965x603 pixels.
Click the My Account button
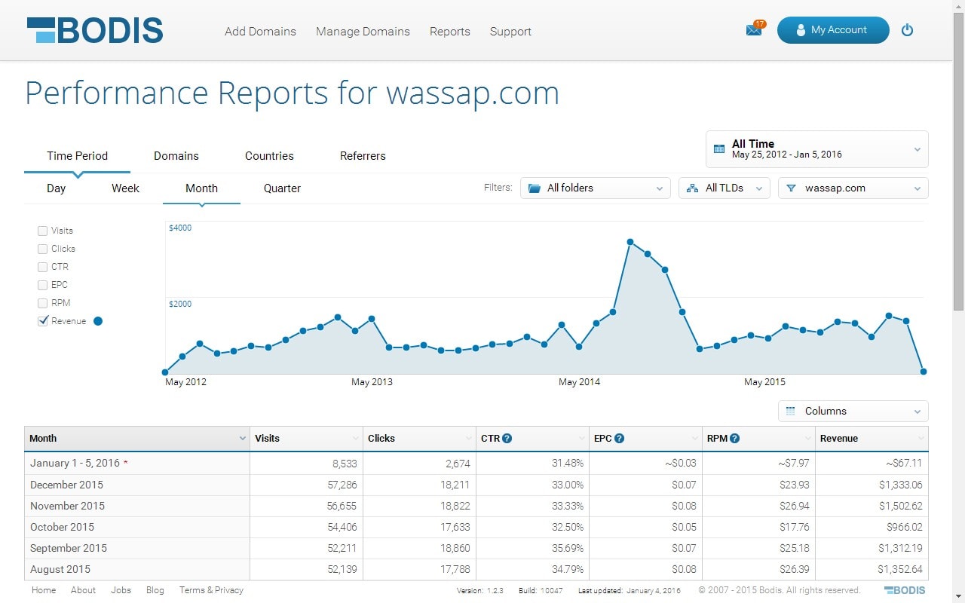832,30
